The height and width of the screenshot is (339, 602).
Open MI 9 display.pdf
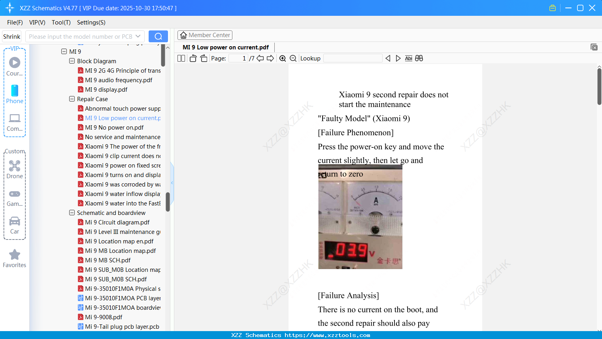tap(103, 89)
